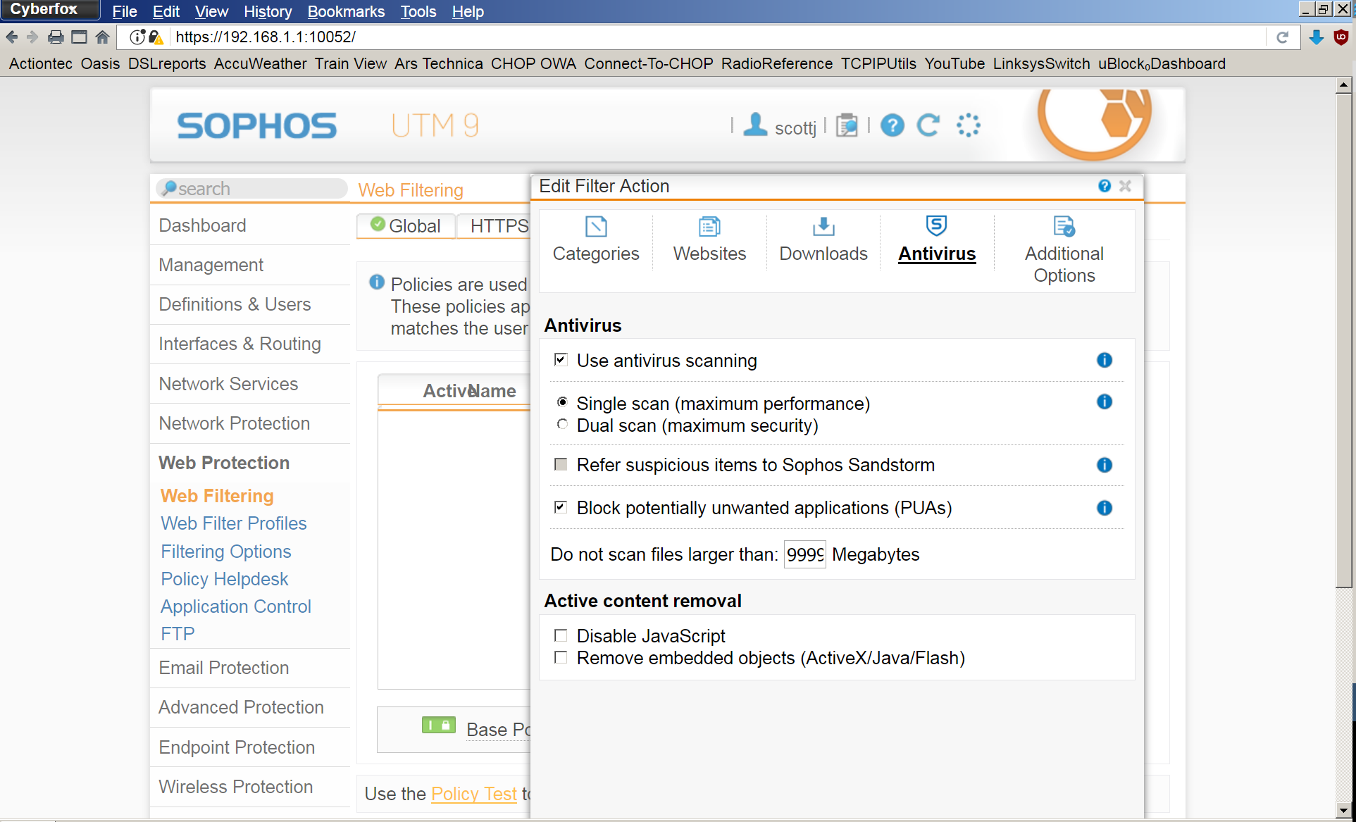Viewport: 1356px width, 822px height.
Task: Open the downloads arrow icon in the toolbar
Action: pyautogui.click(x=1316, y=37)
